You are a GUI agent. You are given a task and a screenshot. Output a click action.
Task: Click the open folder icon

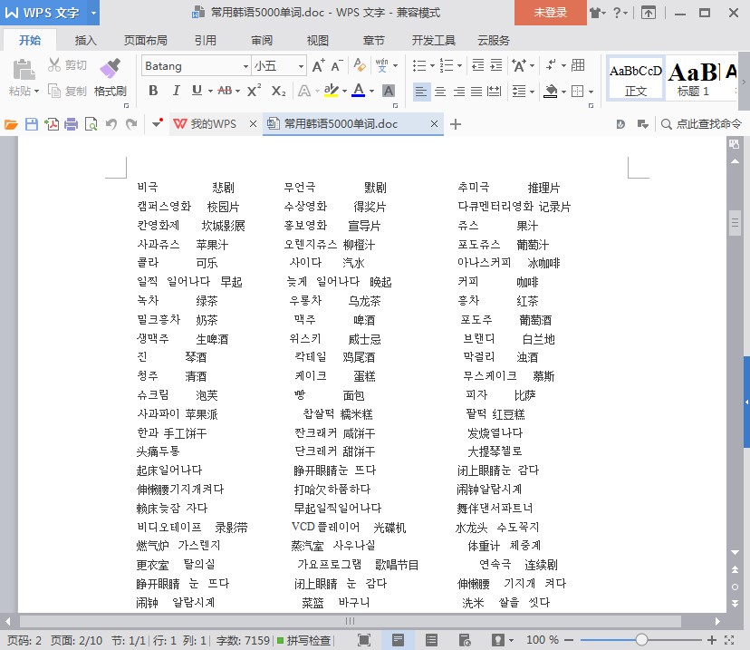(x=11, y=124)
